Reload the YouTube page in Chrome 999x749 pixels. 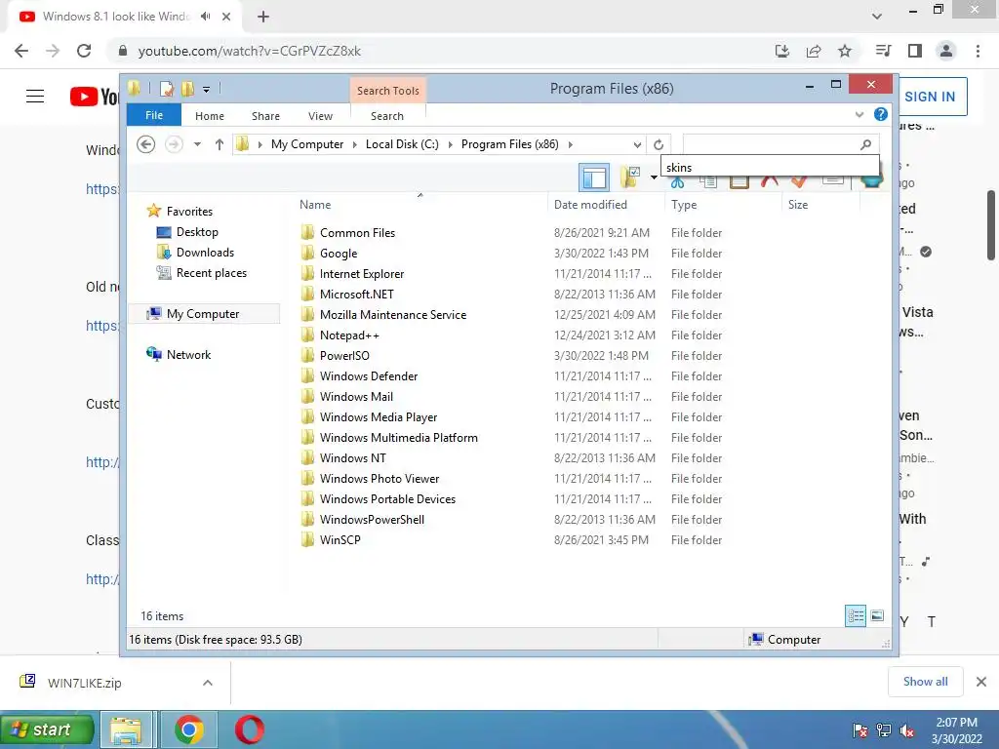tap(84, 51)
